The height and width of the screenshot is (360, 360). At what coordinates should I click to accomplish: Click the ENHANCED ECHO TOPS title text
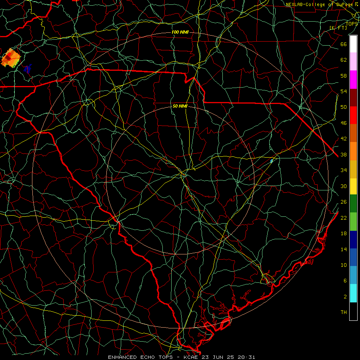click(140, 357)
